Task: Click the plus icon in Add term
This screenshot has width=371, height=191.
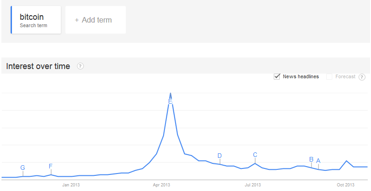Action: (x=77, y=20)
